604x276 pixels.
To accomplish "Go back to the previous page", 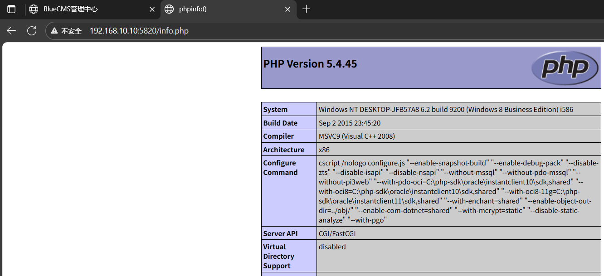I will pyautogui.click(x=11, y=31).
